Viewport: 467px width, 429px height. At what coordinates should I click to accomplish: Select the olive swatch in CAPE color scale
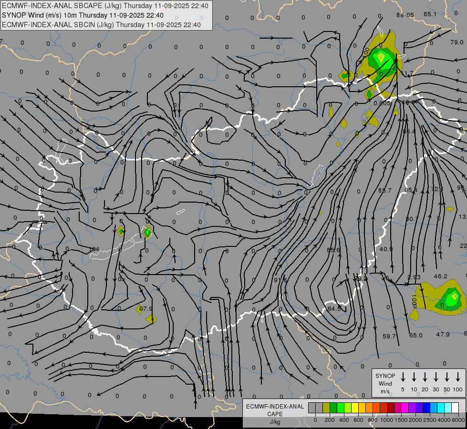click(326, 408)
